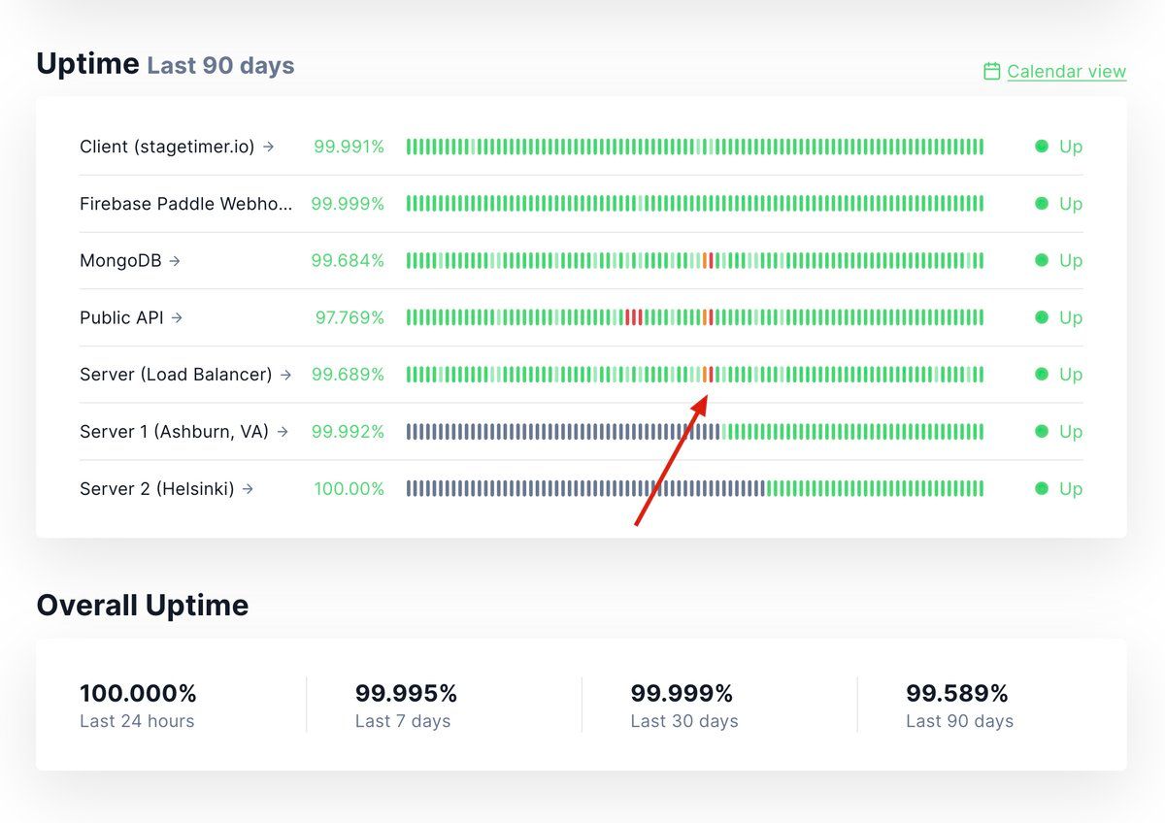Open the Server 1 (Ashburn, VA) monitor name
The width and height of the screenshot is (1165, 823).
point(174,432)
